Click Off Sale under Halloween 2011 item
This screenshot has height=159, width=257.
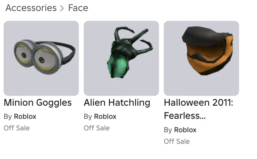click(177, 141)
